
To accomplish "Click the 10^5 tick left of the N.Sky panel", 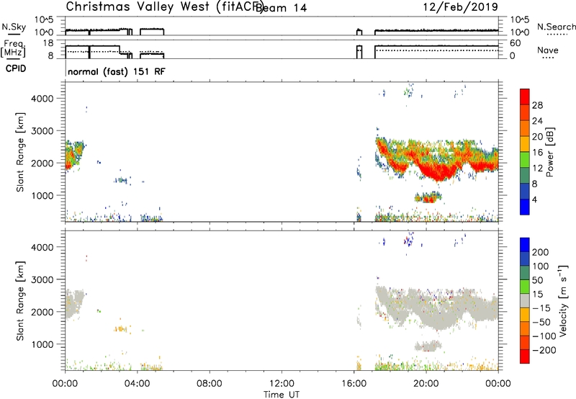I will 44,19.
